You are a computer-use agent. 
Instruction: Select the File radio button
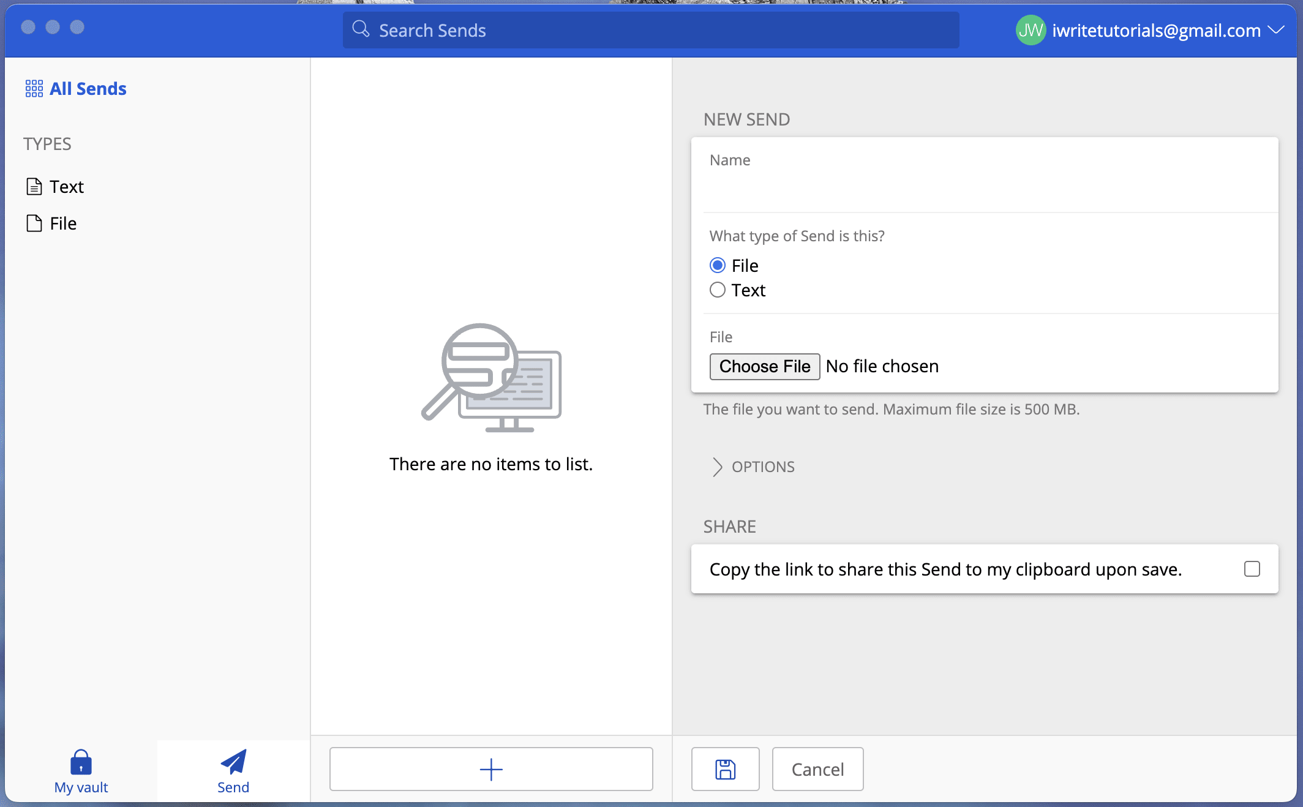click(717, 265)
